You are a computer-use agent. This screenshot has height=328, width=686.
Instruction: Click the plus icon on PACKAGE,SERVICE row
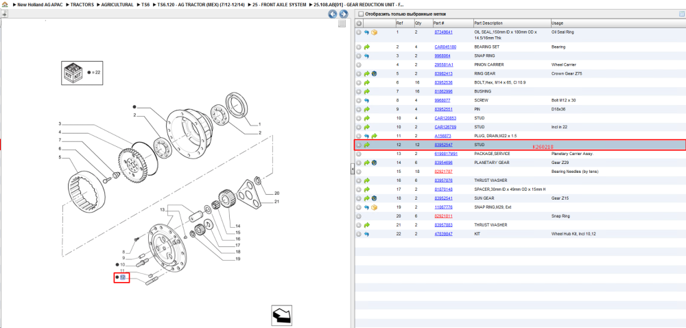tap(358, 154)
